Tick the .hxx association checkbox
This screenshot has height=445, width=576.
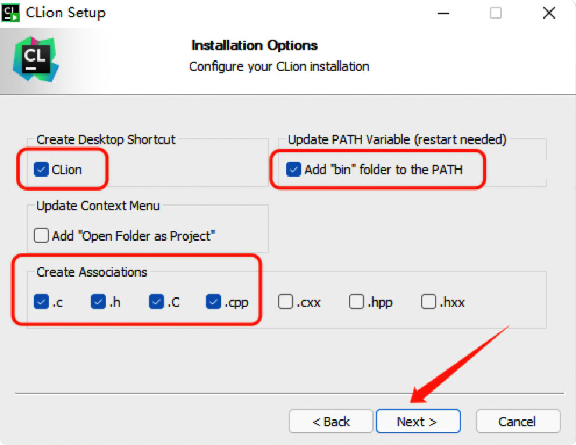coord(429,302)
